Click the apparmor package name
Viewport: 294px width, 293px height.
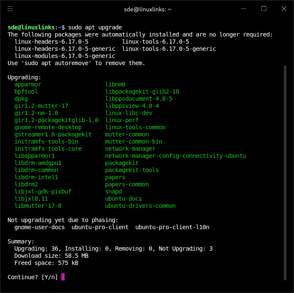point(28,84)
